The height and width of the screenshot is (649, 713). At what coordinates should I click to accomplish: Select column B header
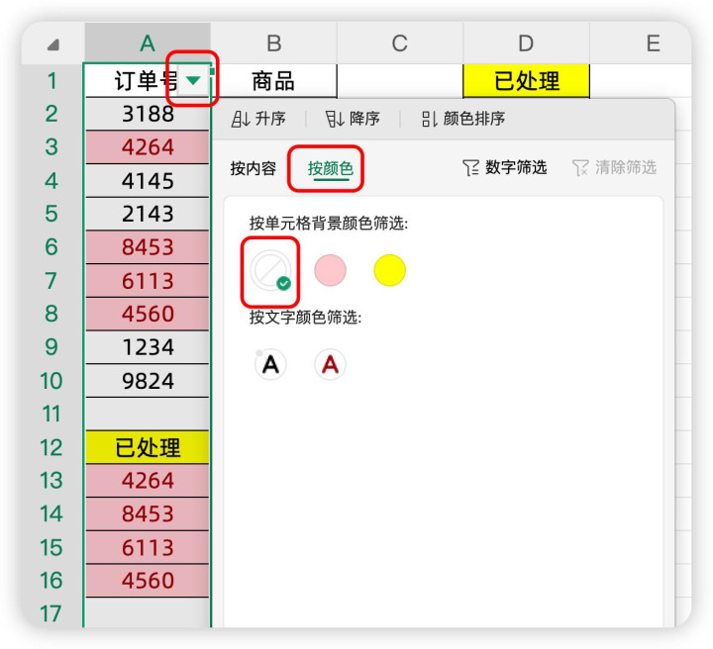273,44
